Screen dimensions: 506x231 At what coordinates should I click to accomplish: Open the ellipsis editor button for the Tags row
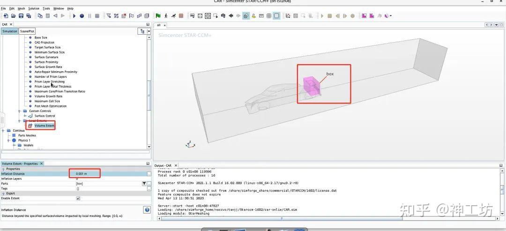click(149, 188)
